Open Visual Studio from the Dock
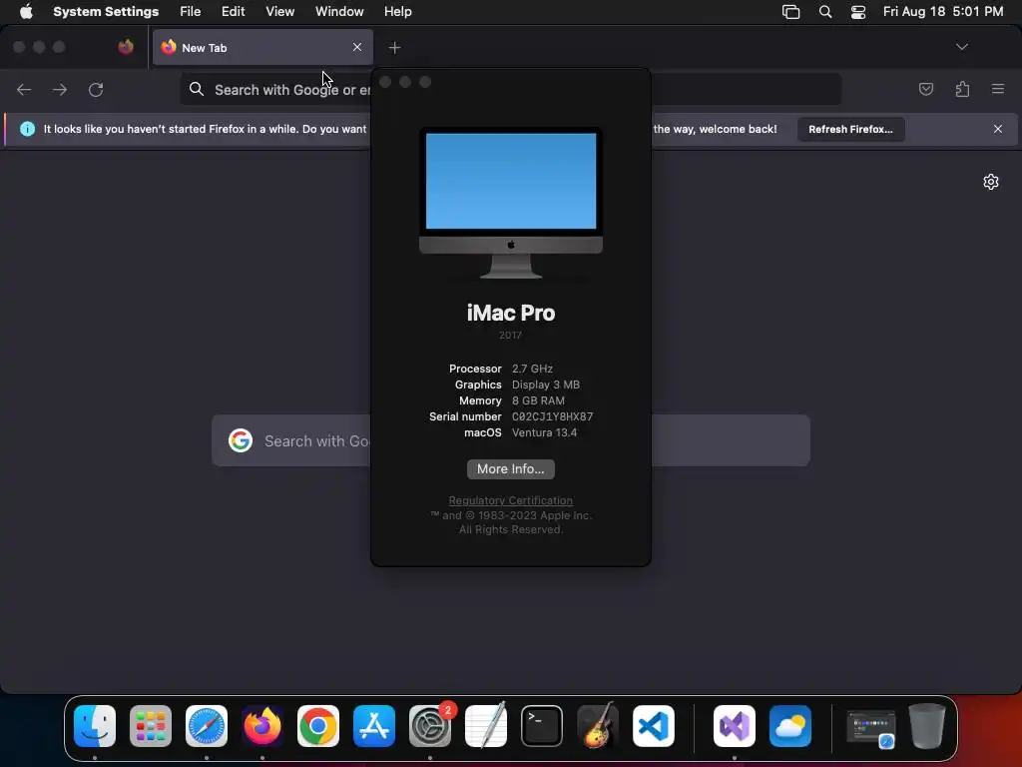 [x=735, y=726]
